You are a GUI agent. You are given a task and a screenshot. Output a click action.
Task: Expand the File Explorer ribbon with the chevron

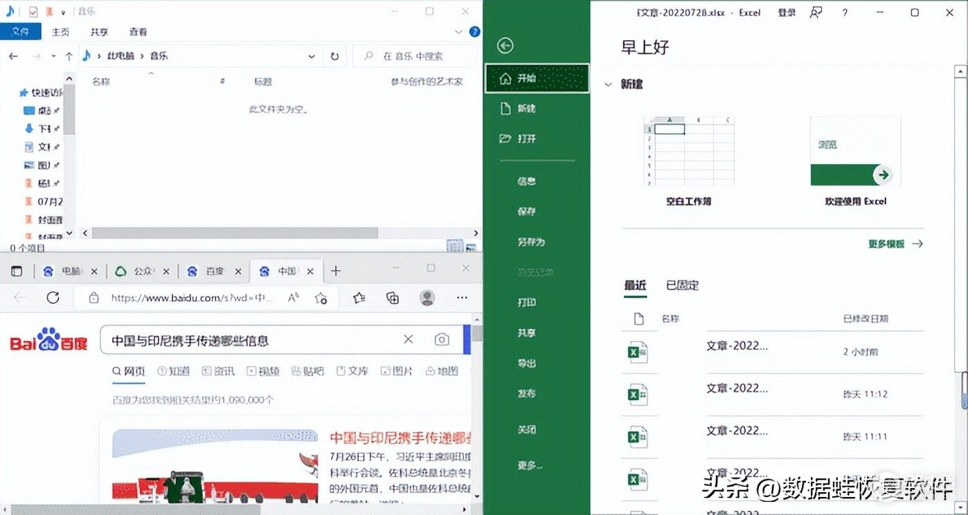coord(458,32)
